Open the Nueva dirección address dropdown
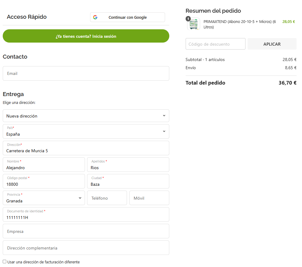Viewport: 302px width, 267px height. pos(86,116)
